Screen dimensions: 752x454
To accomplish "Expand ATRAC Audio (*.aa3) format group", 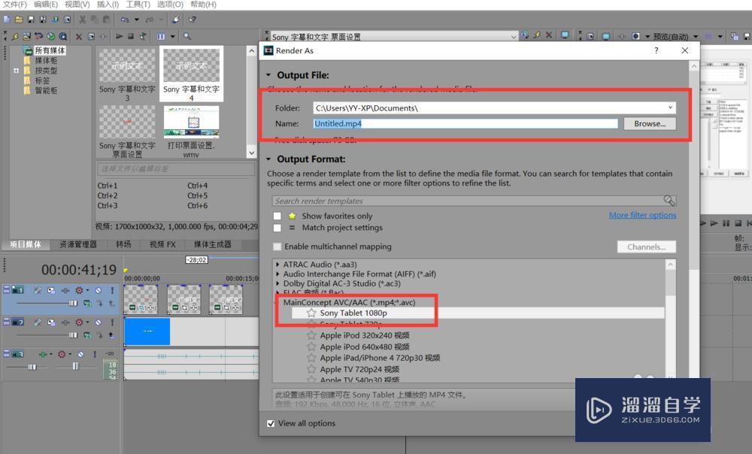I will 277,264.
